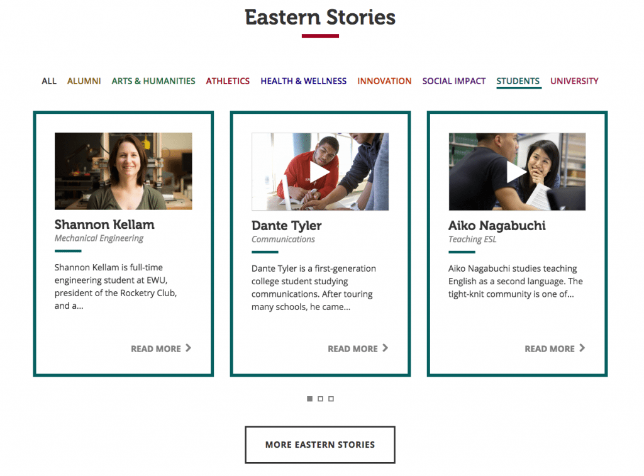This screenshot has height=476, width=644.
Task: Select the Arts & Humanities category
Action: tap(153, 81)
